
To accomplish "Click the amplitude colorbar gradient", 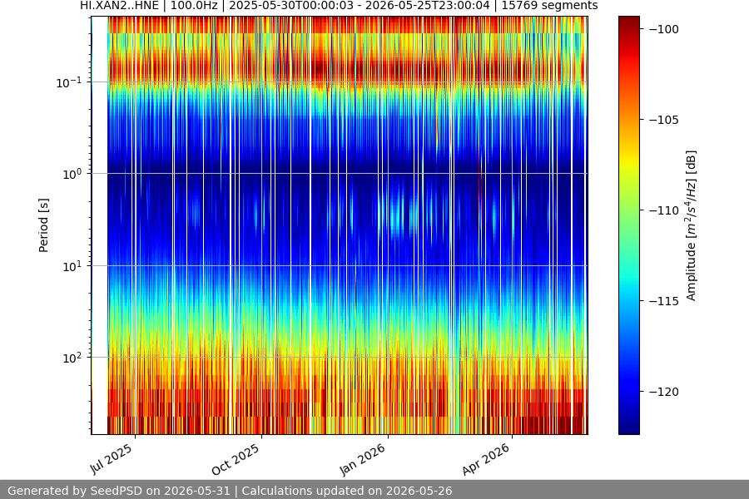I will click(x=628, y=225).
